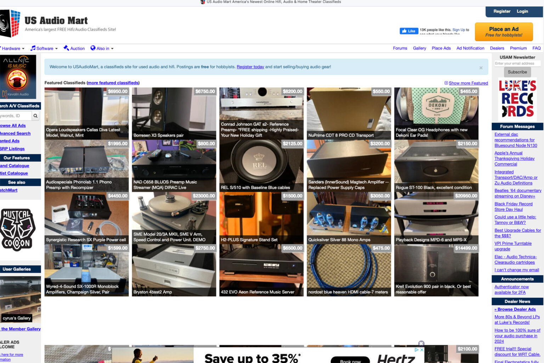The width and height of the screenshot is (544, 363).
Task: Go to the Forums menu item
Action: (x=400, y=48)
